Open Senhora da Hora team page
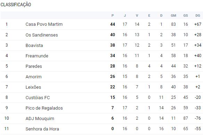Screen dimensions: 203x135 point(42,129)
